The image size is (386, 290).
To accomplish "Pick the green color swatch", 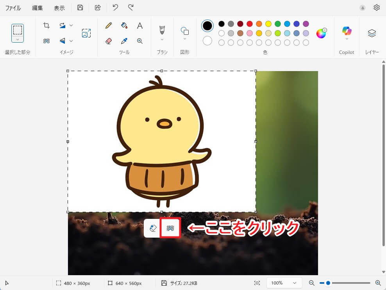I will coord(278,23).
